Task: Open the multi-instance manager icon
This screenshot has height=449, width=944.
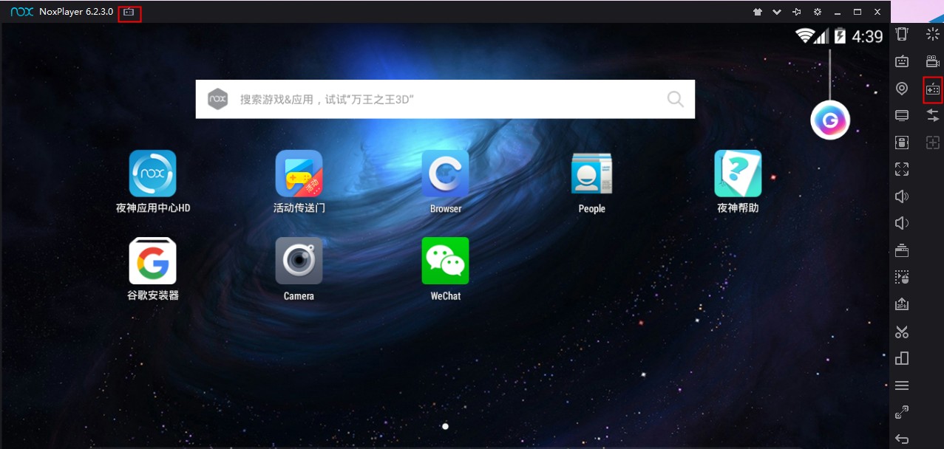Action: coord(902,358)
